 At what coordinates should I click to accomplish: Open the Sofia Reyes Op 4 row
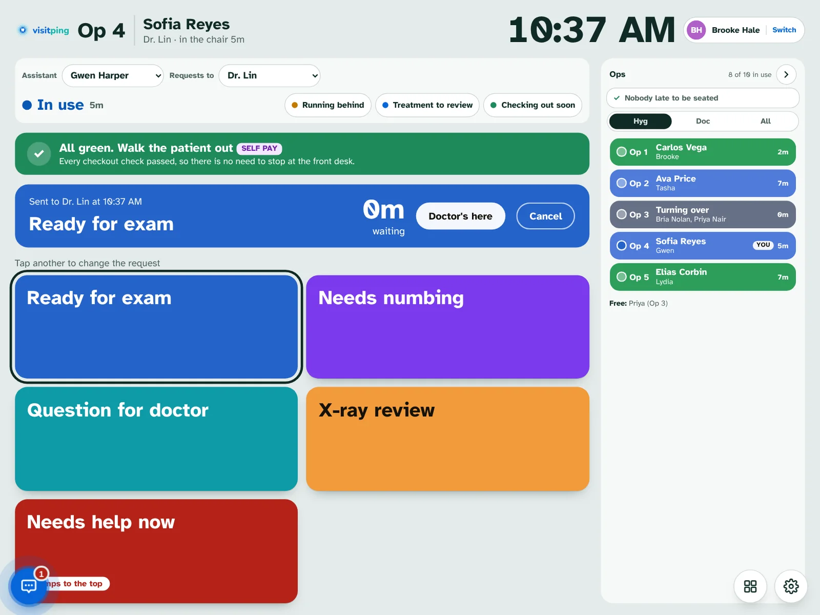(703, 245)
